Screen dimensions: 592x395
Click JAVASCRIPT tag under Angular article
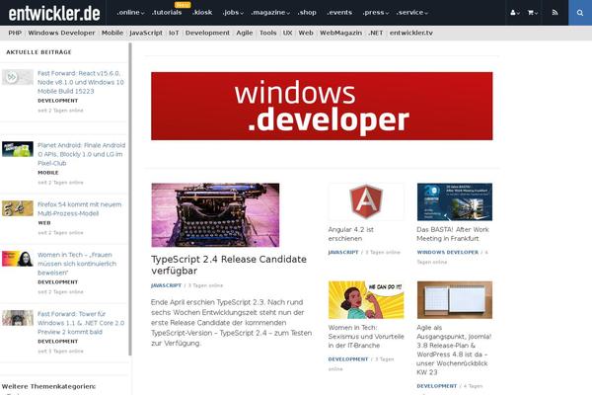(343, 252)
